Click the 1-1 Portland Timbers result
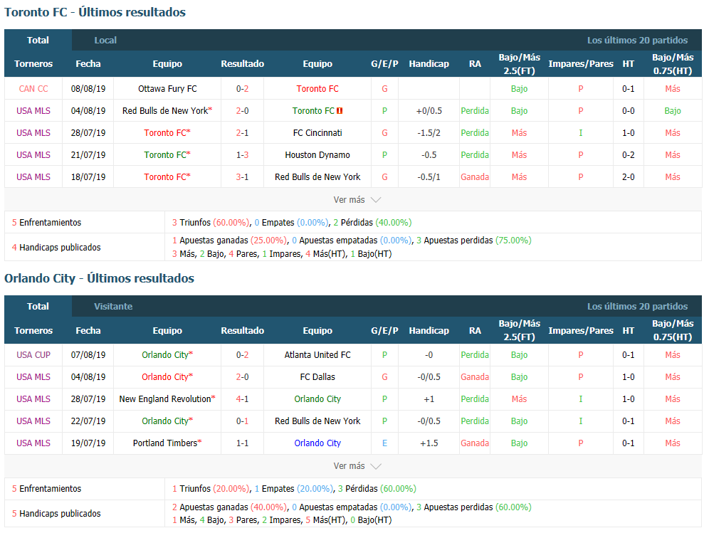 [242, 443]
